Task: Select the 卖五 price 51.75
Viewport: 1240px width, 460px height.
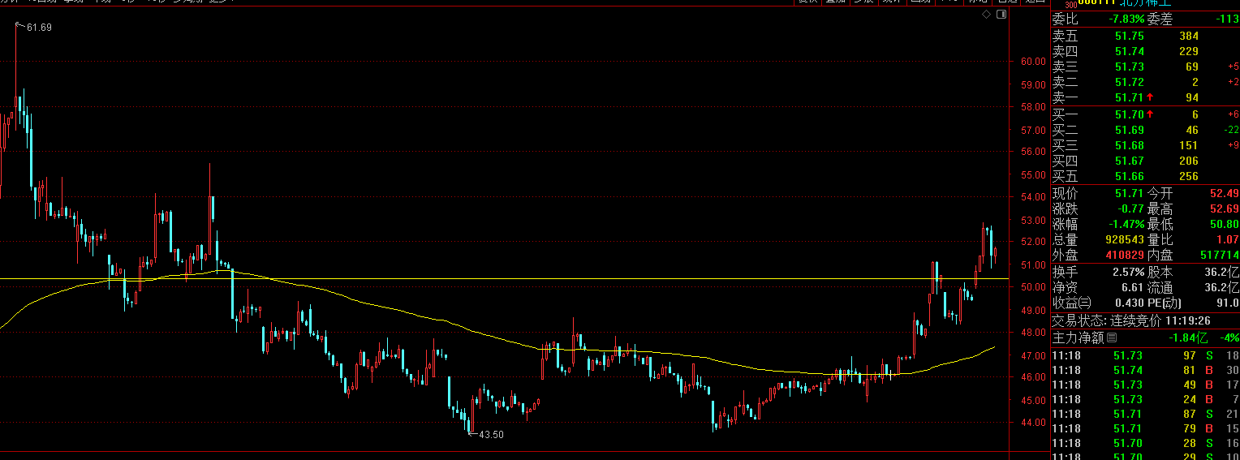Action: tap(1130, 36)
